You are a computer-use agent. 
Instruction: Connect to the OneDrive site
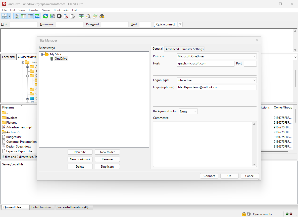(x=209, y=176)
